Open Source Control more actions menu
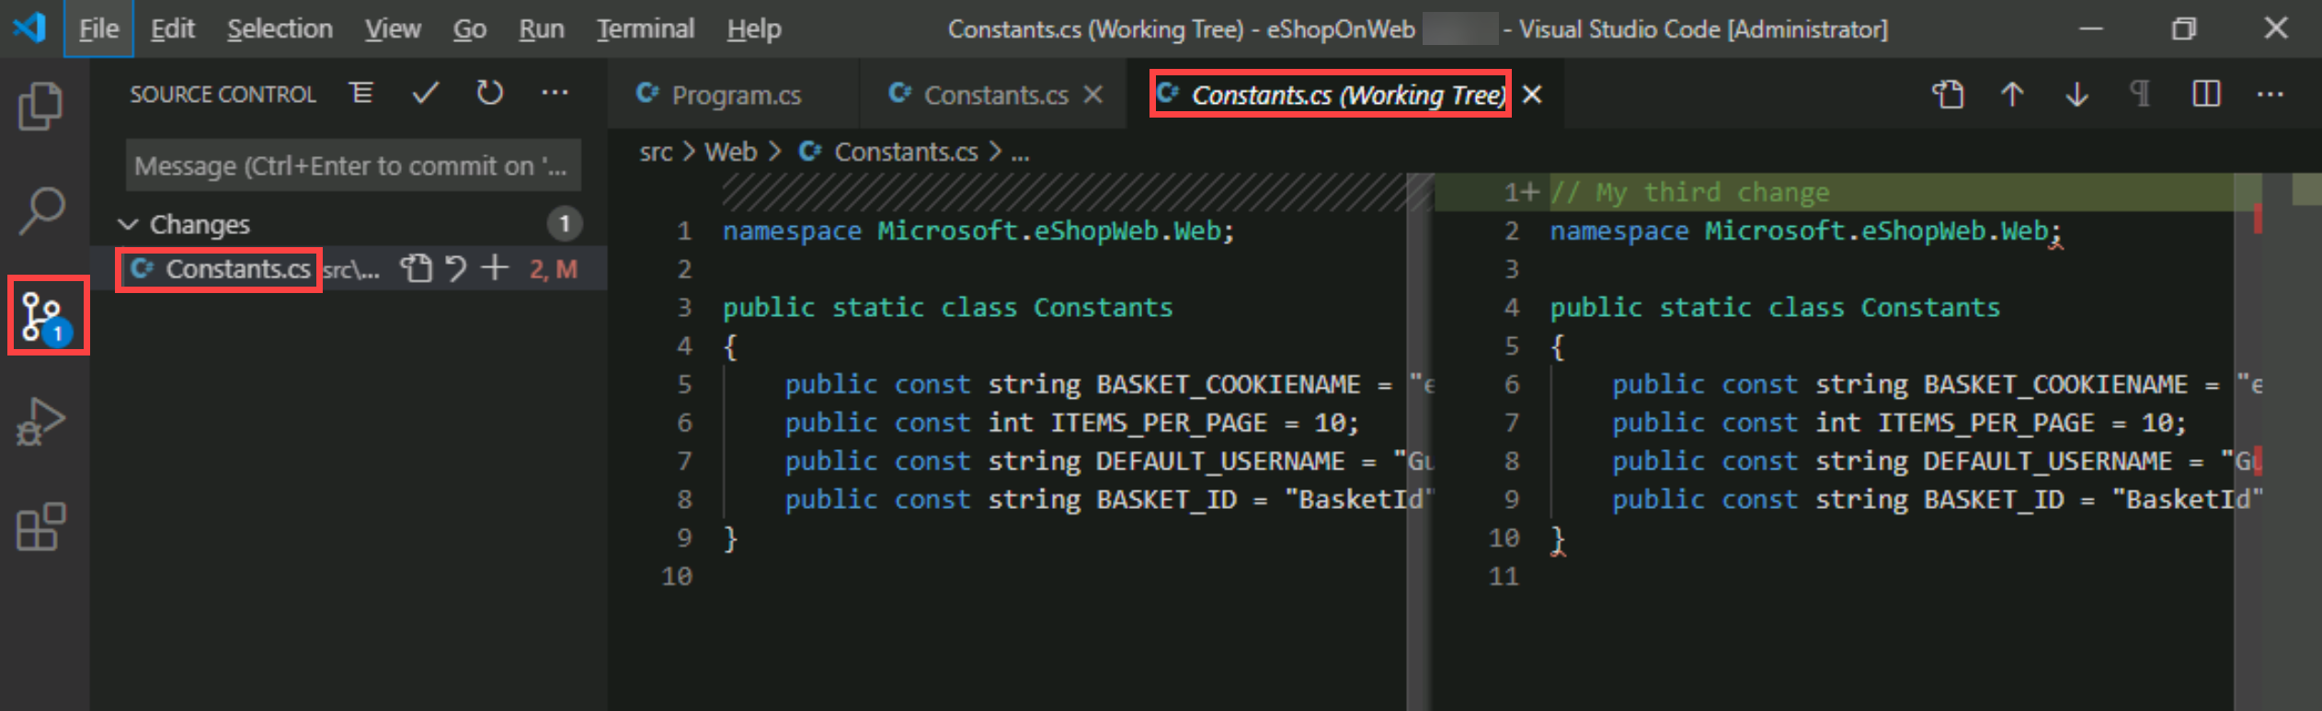Image resolution: width=2322 pixels, height=711 pixels. pos(555,93)
